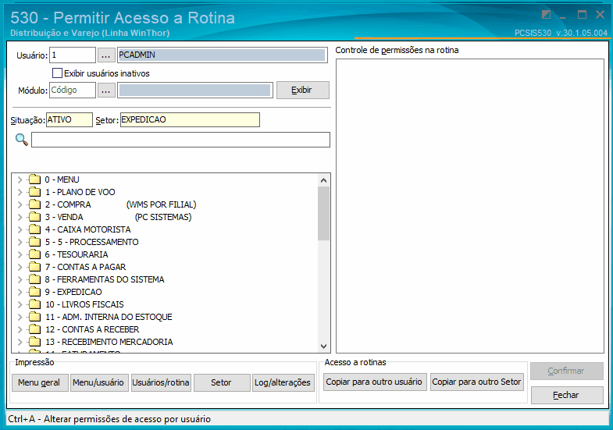Click the PCADMIN user name field
Viewport: 613px width, 430px height.
[222, 55]
